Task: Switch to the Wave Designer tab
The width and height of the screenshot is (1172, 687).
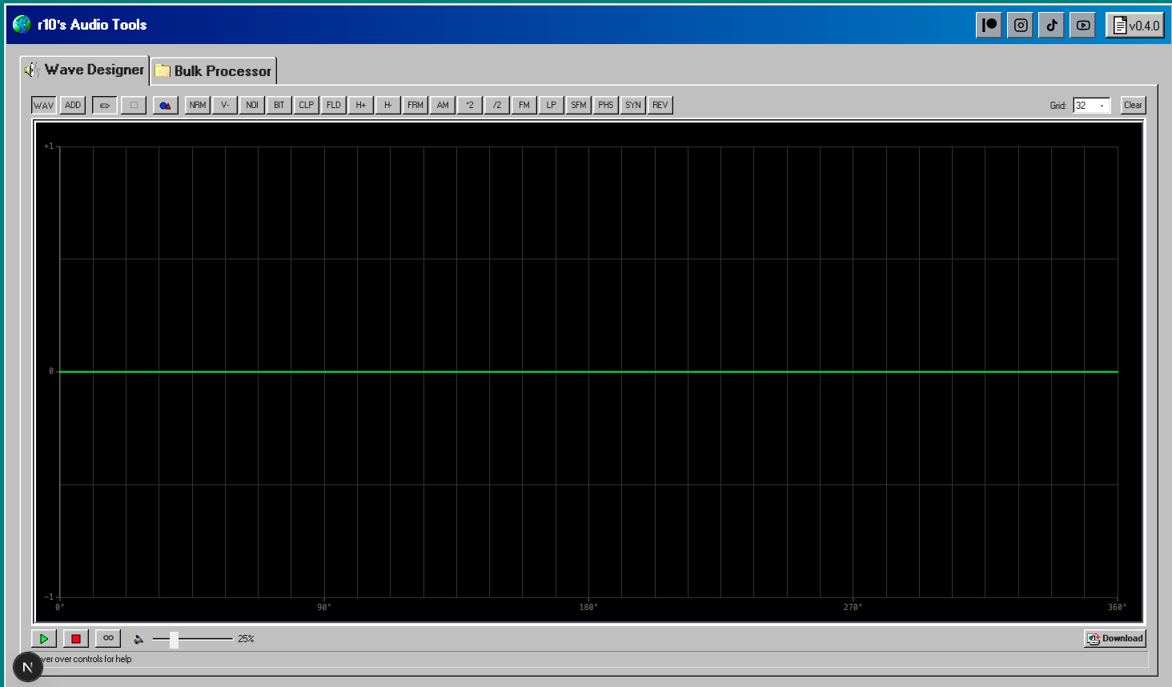Action: tap(85, 70)
